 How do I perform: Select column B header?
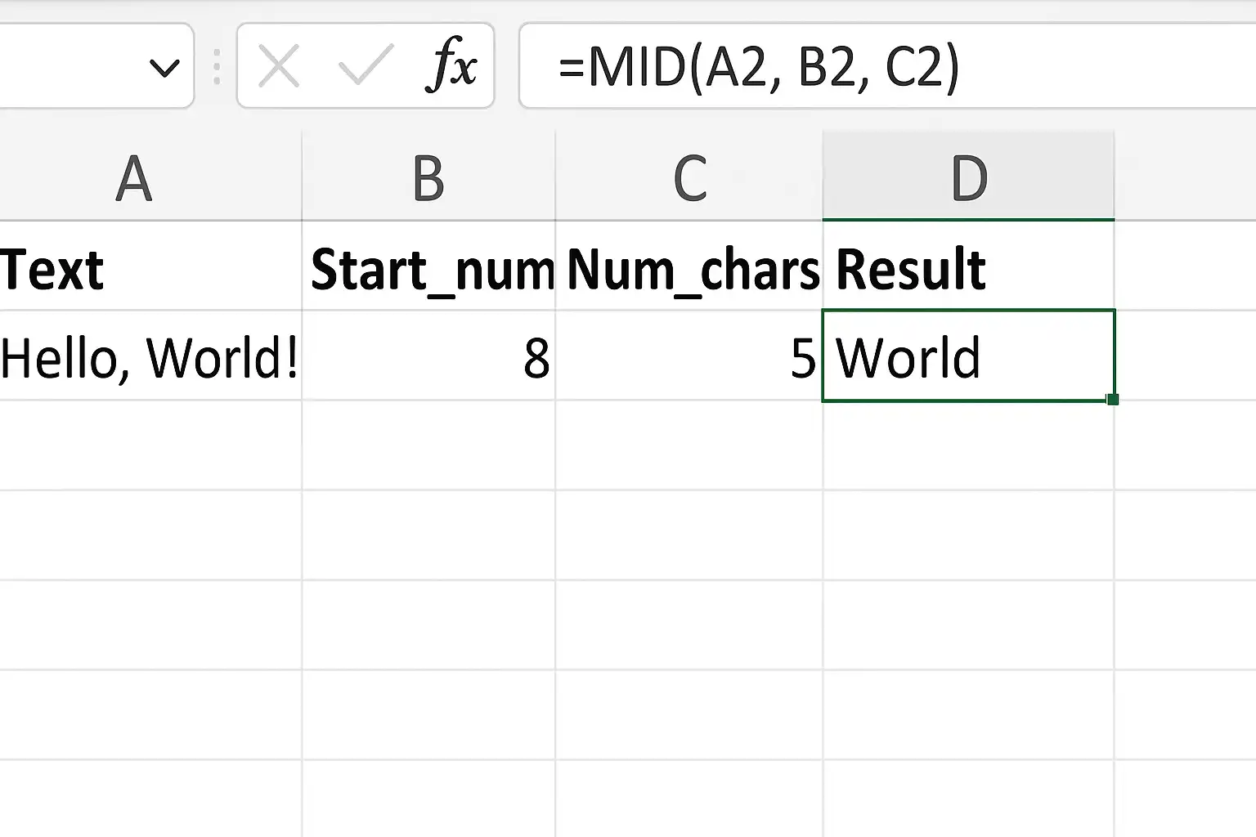[428, 177]
